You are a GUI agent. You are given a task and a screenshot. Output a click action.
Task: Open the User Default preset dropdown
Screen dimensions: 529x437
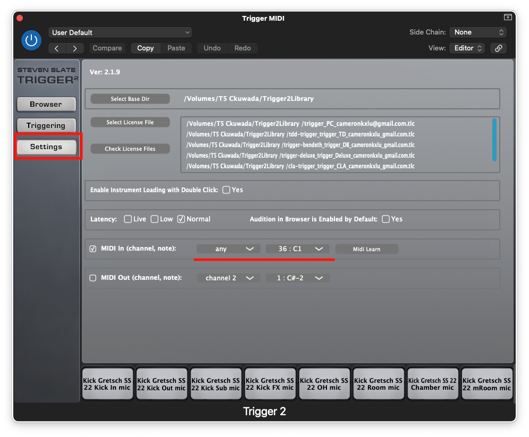120,32
